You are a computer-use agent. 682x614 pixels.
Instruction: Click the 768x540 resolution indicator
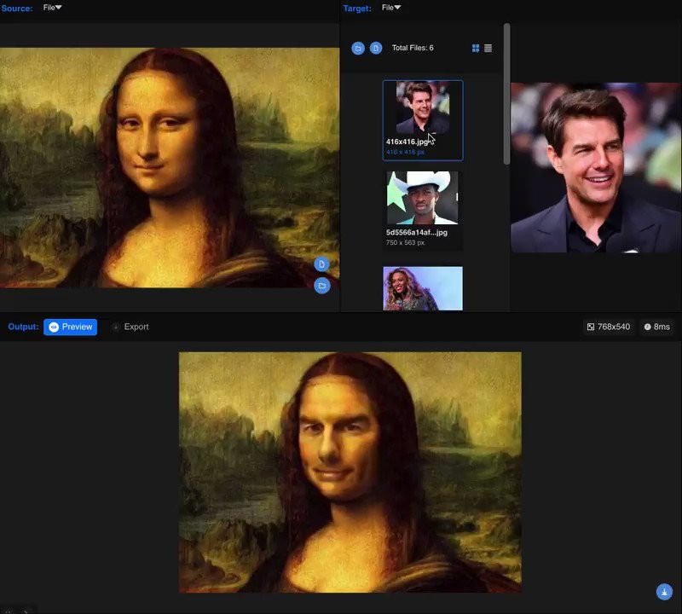(x=609, y=327)
